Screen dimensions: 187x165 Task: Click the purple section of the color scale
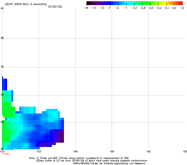(x=100, y=3)
